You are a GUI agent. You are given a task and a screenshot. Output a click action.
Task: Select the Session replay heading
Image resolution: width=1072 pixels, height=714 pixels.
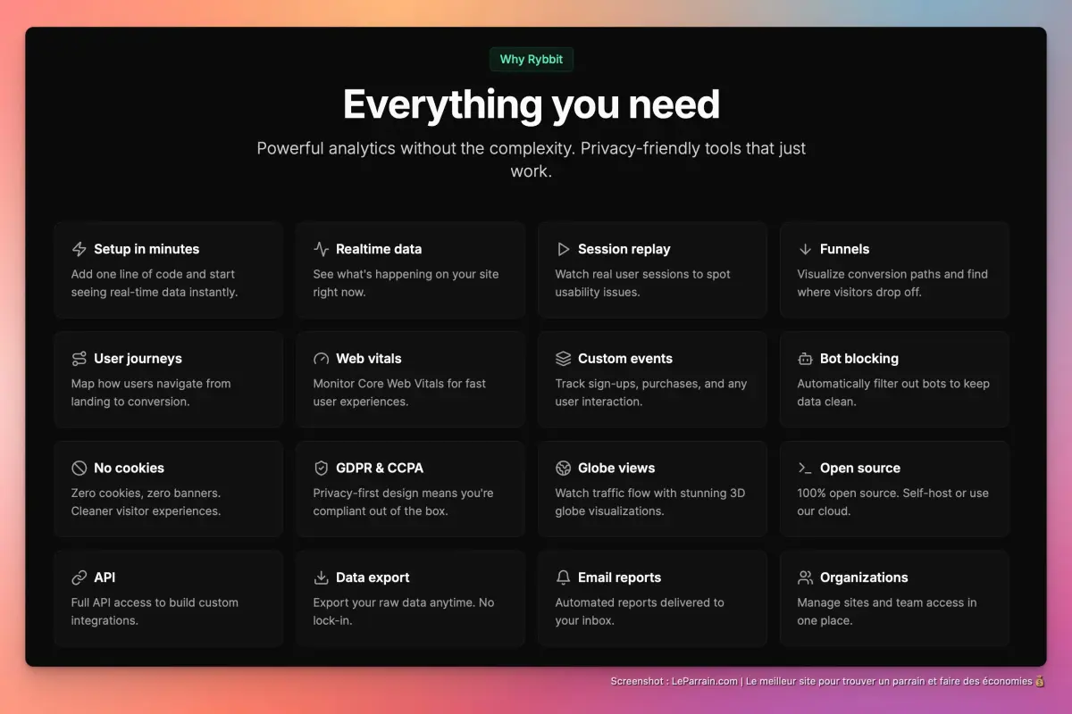click(x=624, y=249)
